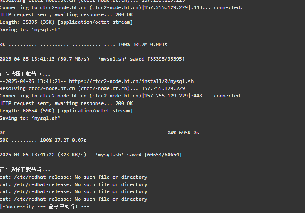The height and width of the screenshot is (213, 305).
Task: Click the Length: 35395 (35K) line
Action: tap(66, 22)
